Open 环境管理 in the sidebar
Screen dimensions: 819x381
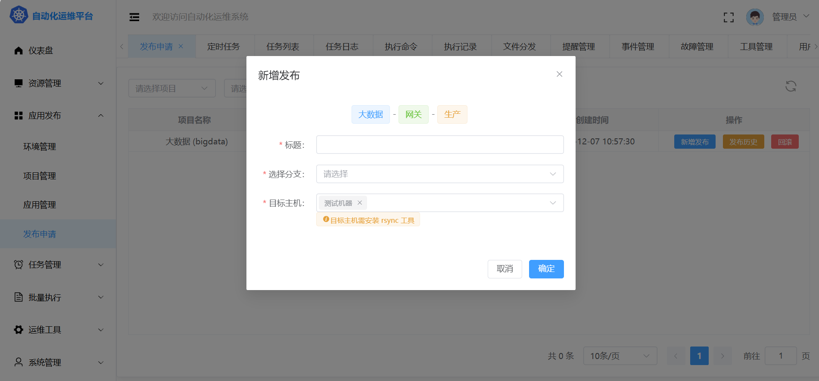[x=40, y=147]
